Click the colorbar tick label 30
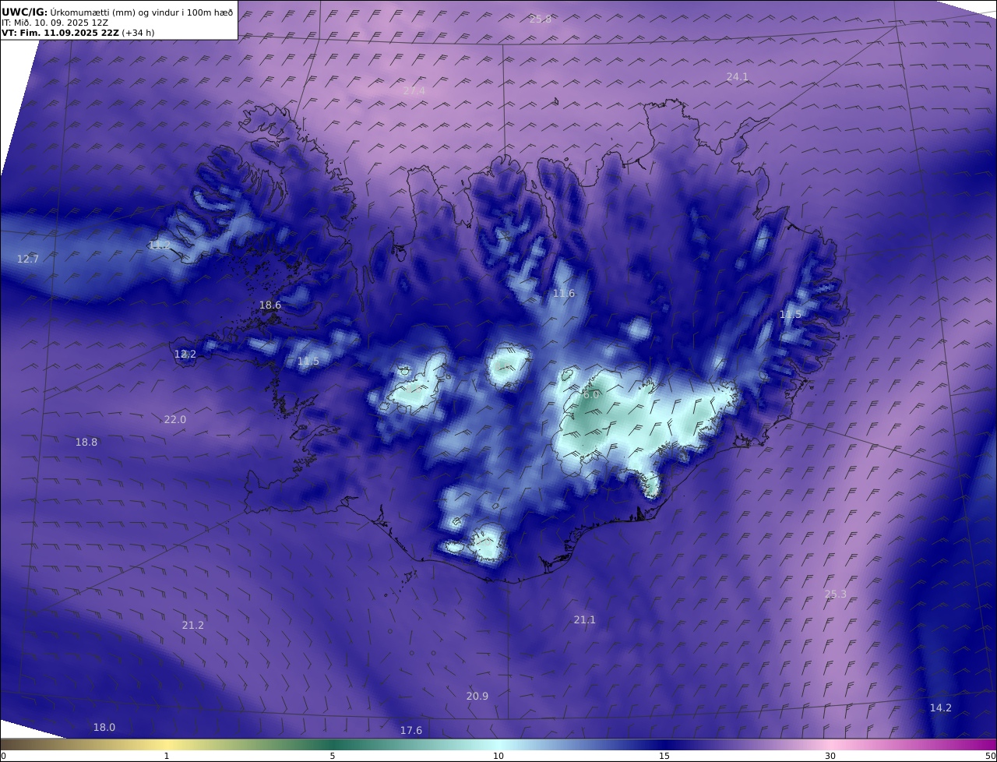 pos(830,756)
